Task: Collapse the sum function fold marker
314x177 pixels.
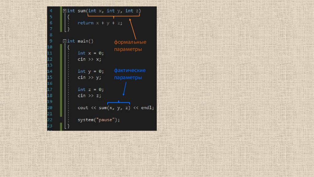Action: pyautogui.click(x=64, y=11)
